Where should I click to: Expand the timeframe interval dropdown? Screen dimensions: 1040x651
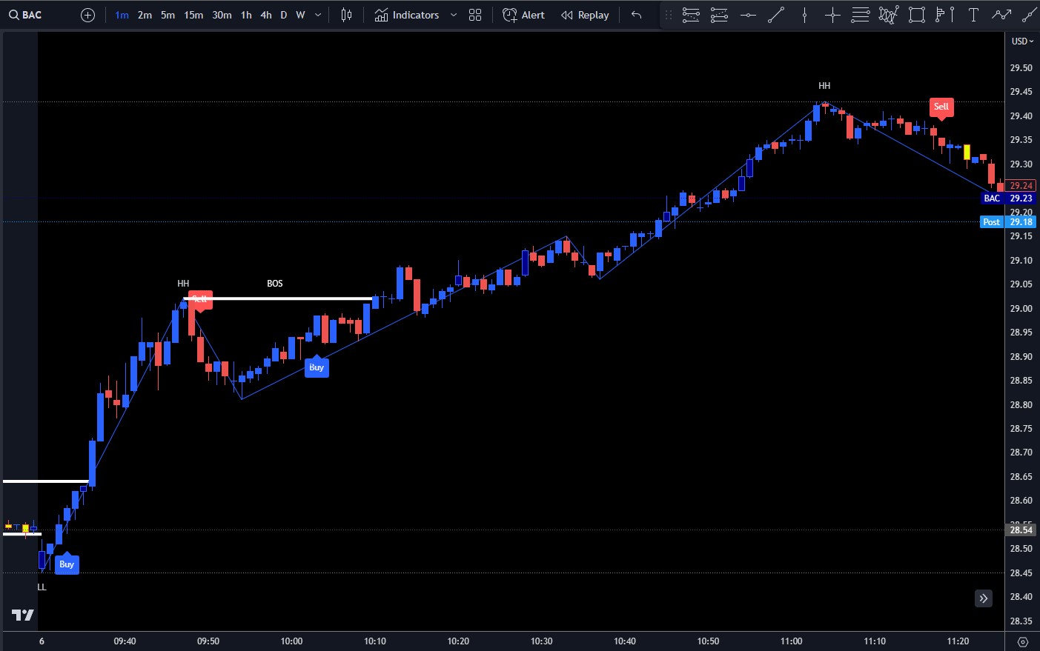pos(319,15)
